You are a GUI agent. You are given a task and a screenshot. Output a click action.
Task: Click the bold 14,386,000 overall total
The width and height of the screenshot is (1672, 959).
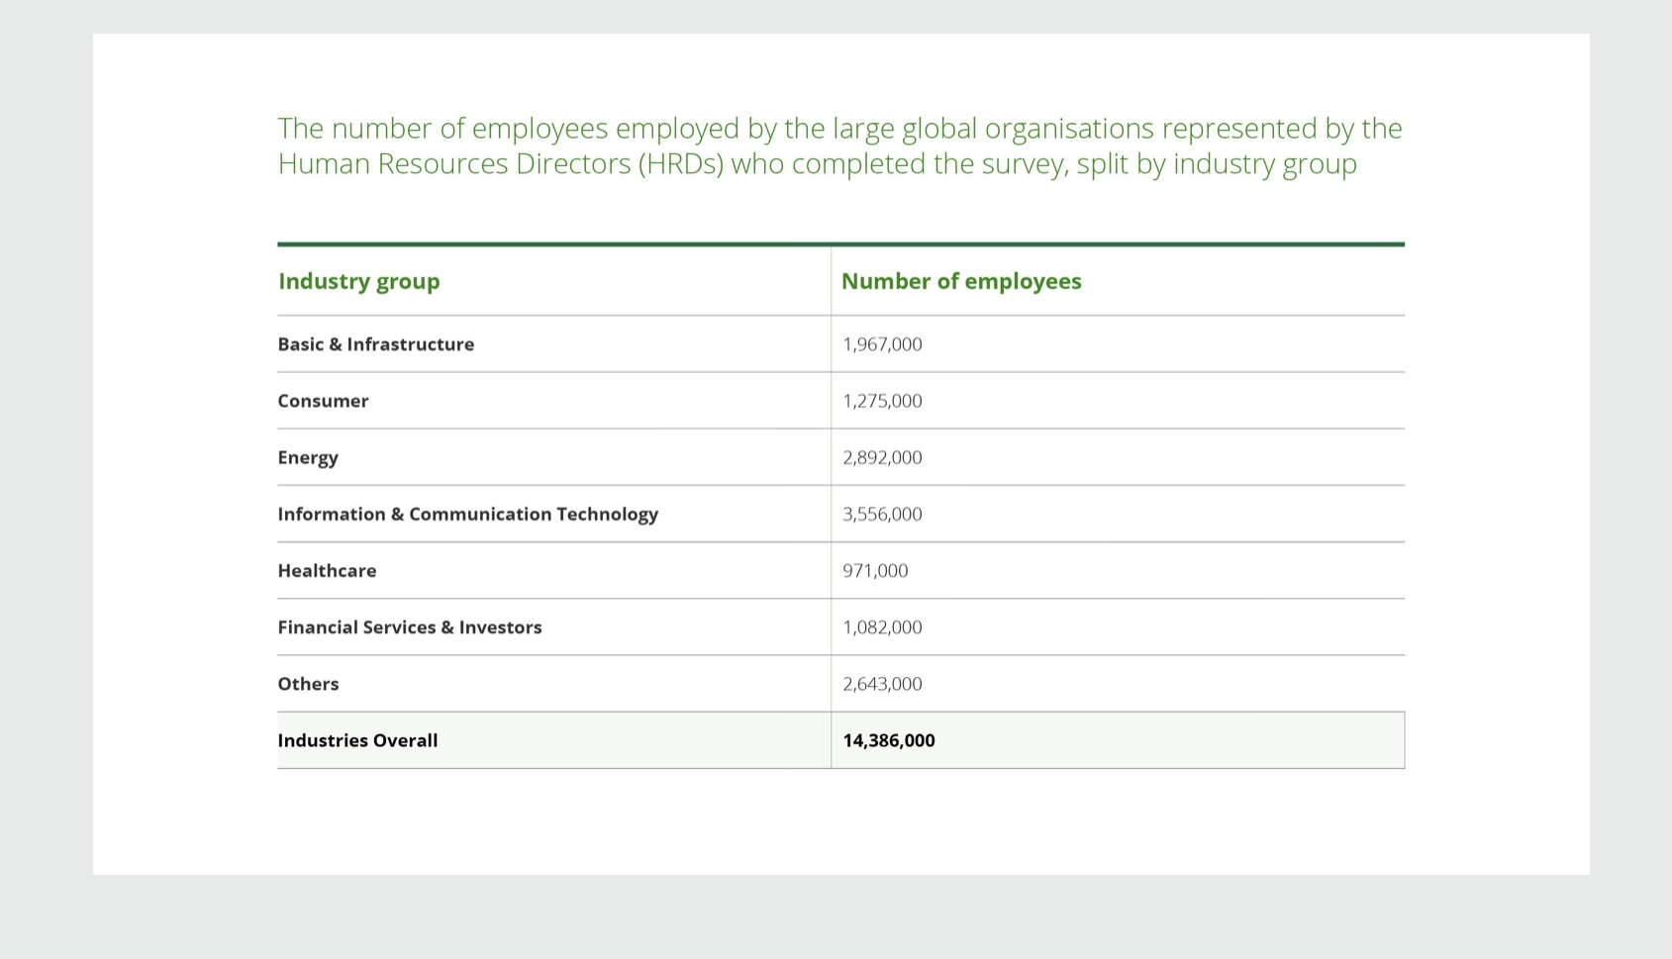tap(889, 739)
